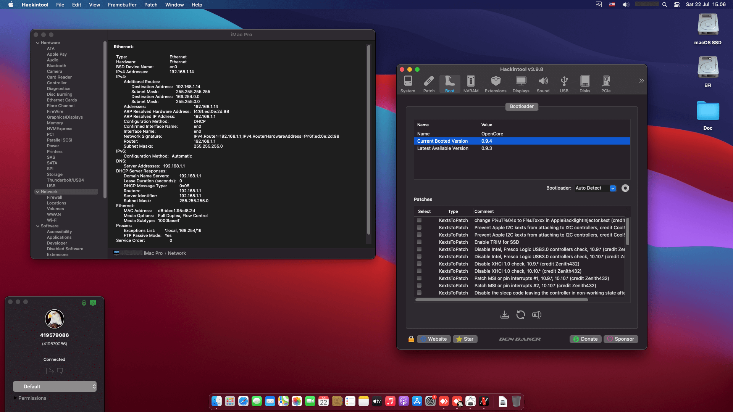Check Patch MSI or pin interrupts #2
733x412 pixels.
click(419, 286)
